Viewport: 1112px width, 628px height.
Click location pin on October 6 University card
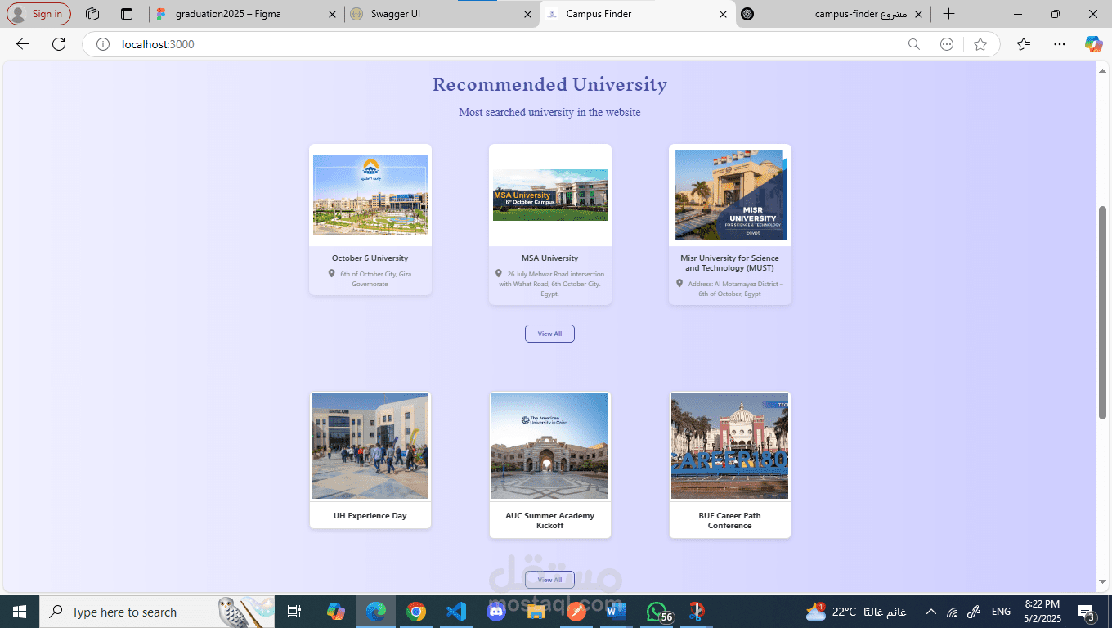pos(332,274)
